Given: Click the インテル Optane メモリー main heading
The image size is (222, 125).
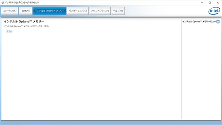Looking at the screenshot, I should 24,21.
